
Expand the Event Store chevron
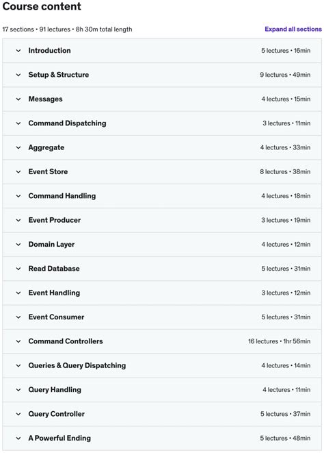(x=18, y=172)
